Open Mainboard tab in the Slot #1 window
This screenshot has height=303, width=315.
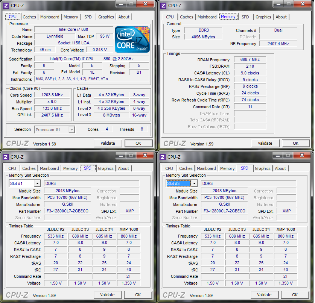click(x=49, y=168)
